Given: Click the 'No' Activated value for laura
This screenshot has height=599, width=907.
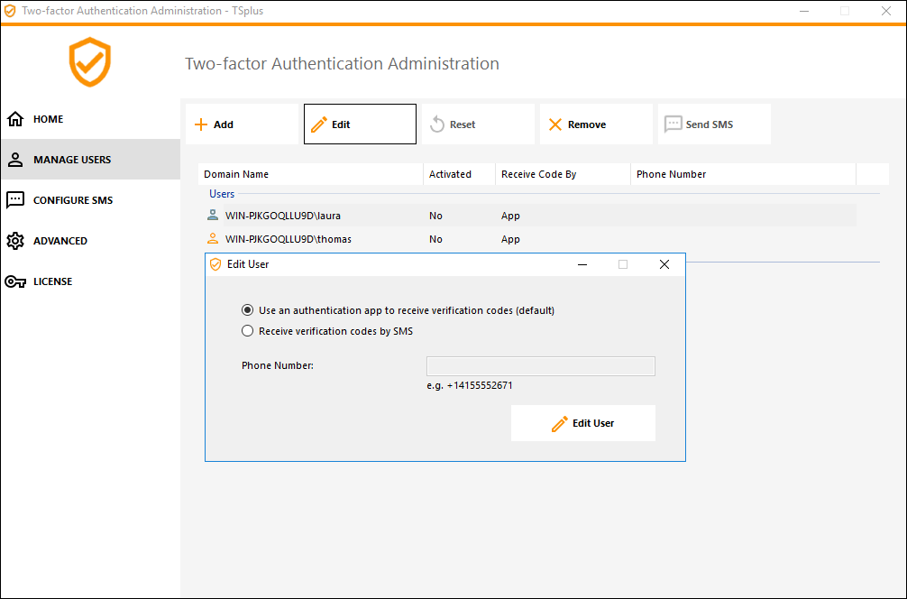Looking at the screenshot, I should click(435, 216).
